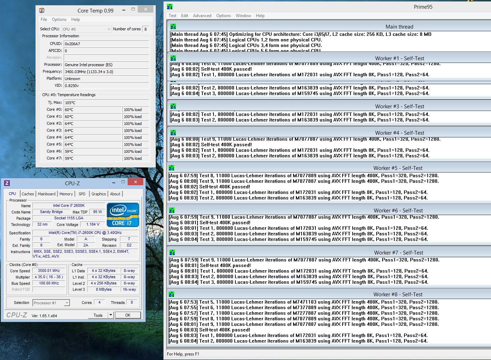Switch to the Caches tab in CPU-Z

[28, 194]
